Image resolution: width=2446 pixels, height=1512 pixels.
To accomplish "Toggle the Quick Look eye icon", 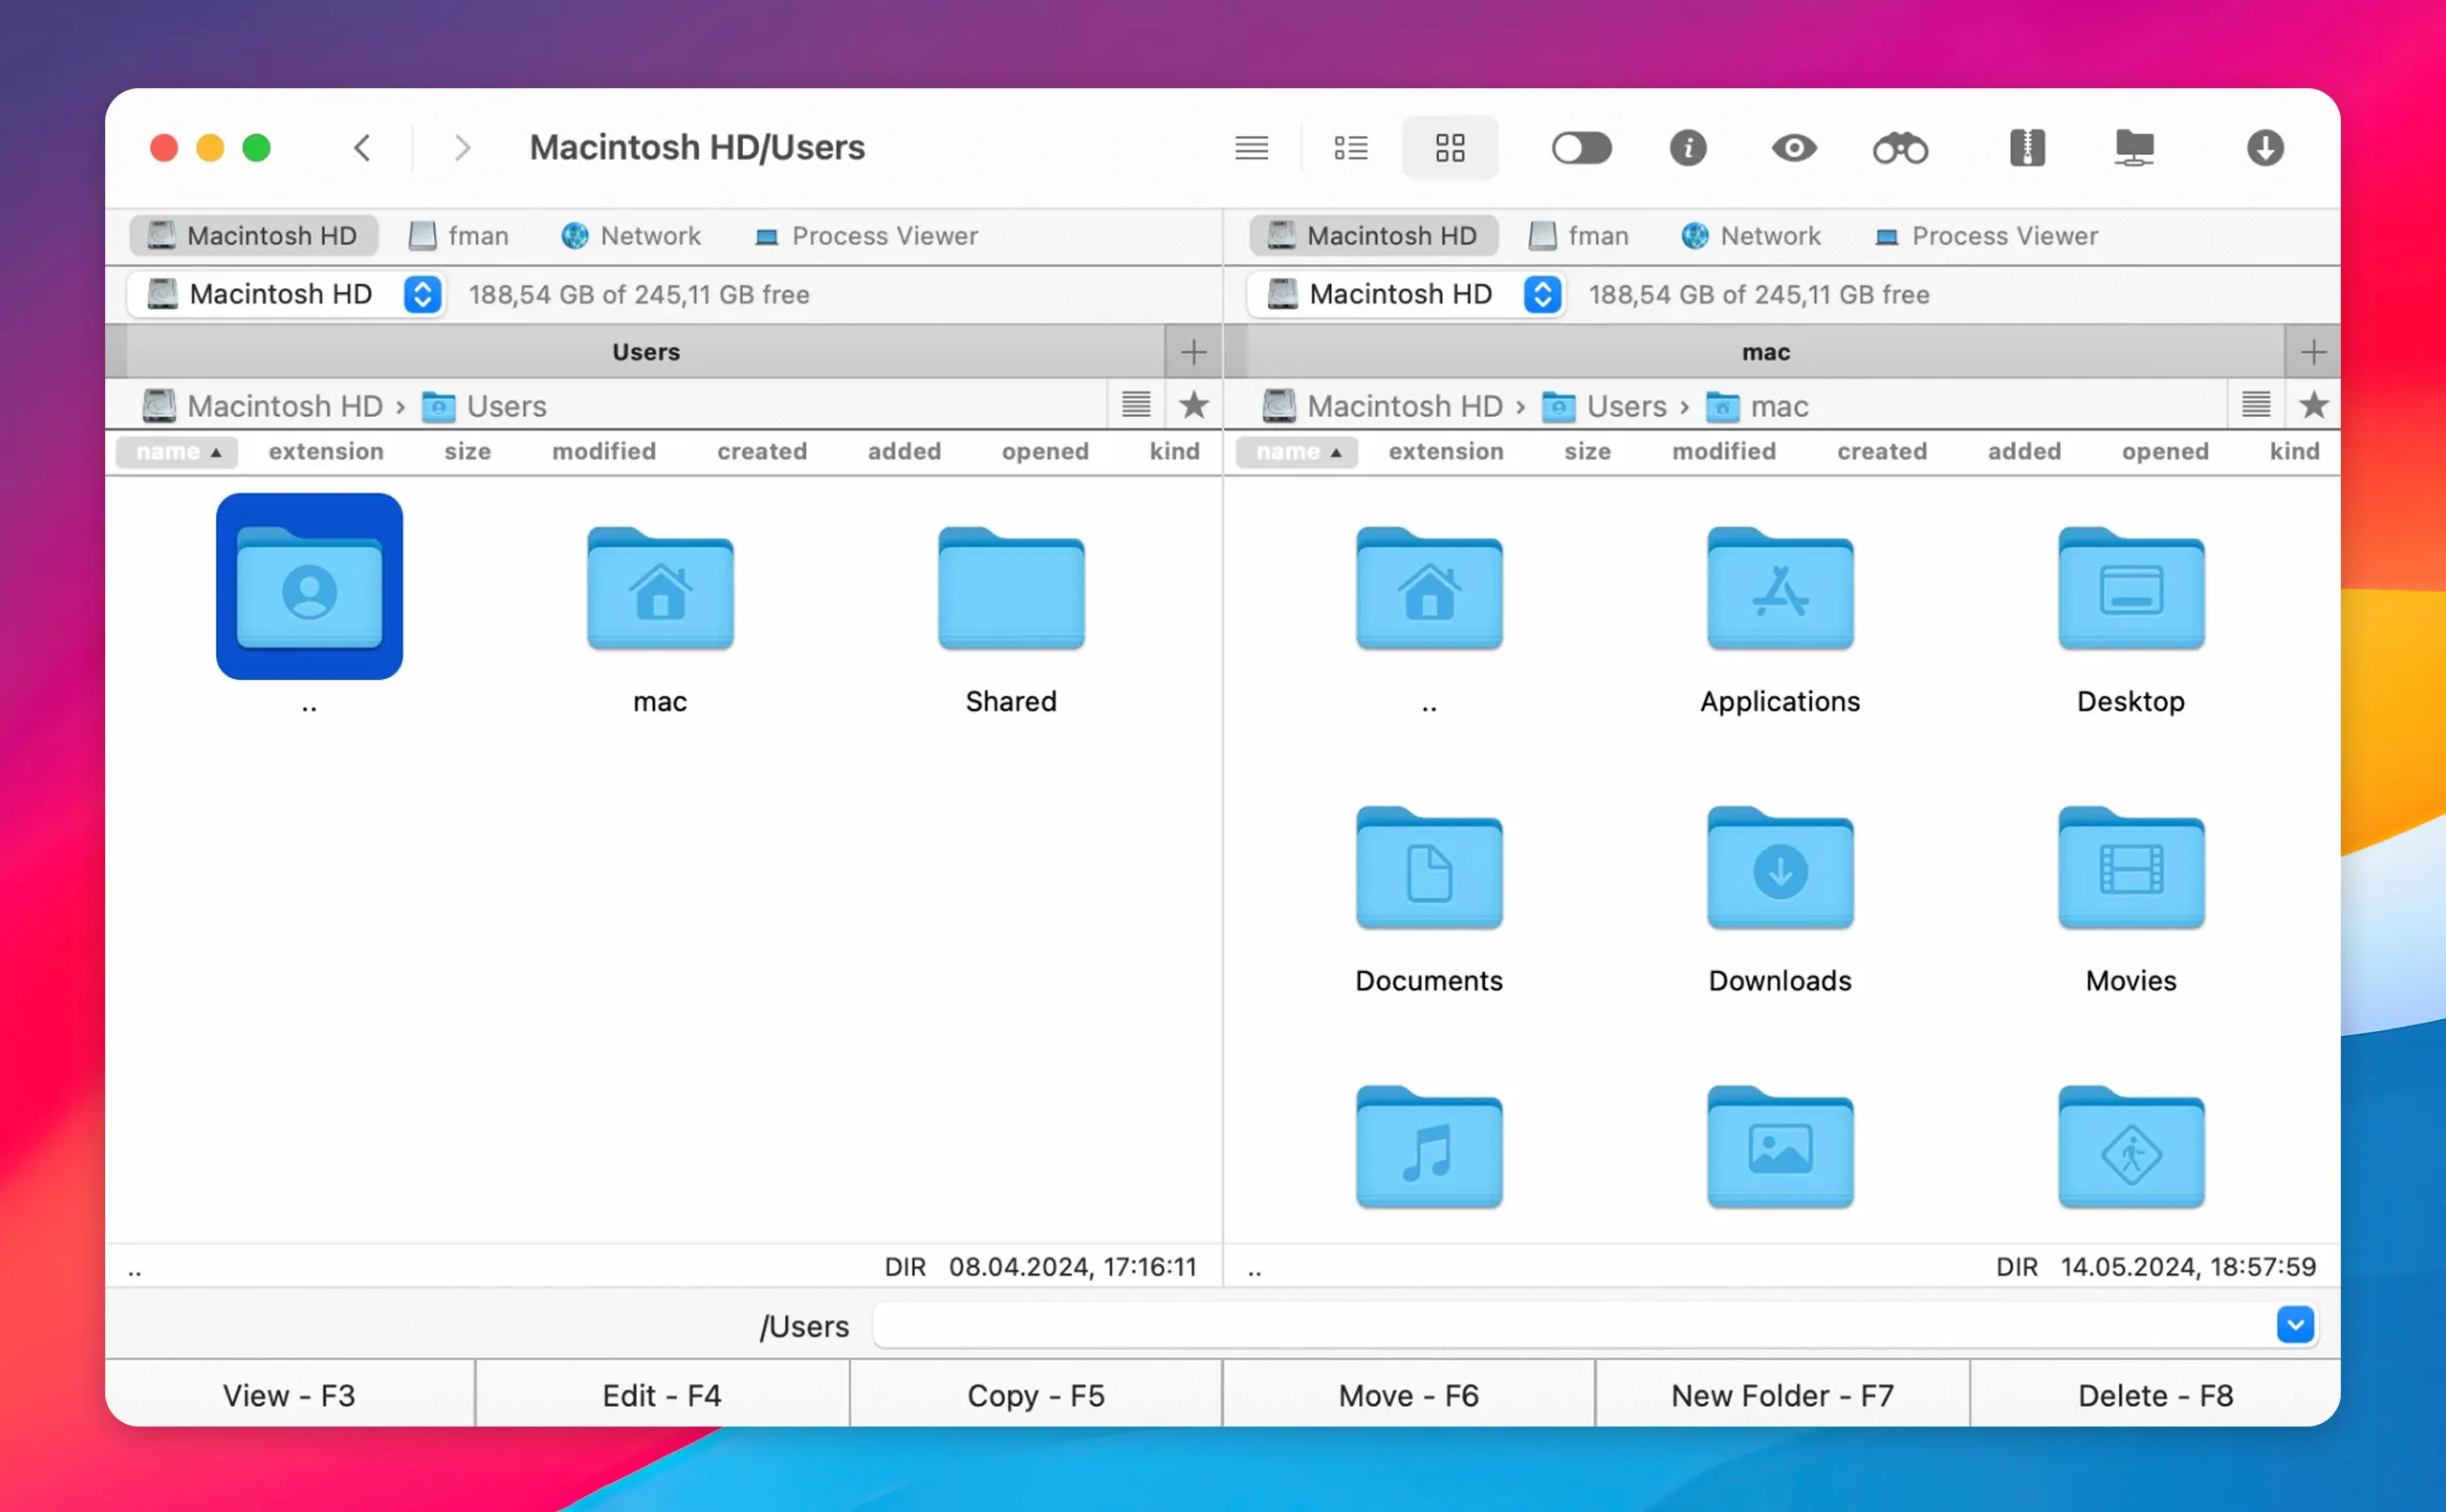I will click(1794, 148).
